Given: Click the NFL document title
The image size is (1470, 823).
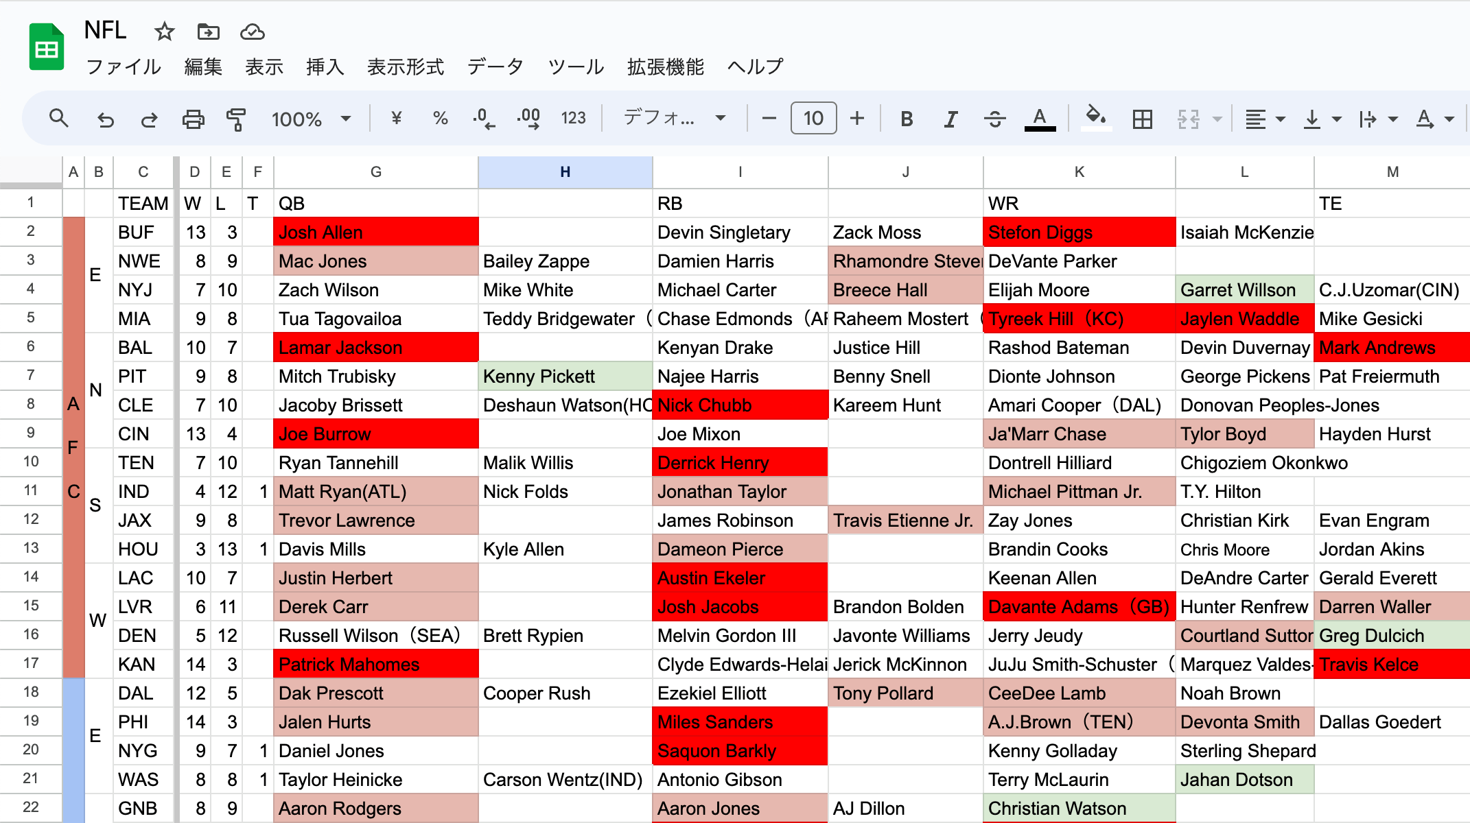Looking at the screenshot, I should tap(106, 30).
